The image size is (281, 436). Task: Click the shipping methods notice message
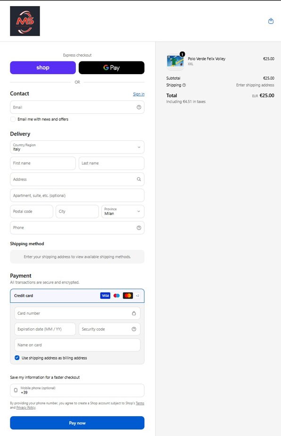pyautogui.click(x=77, y=257)
